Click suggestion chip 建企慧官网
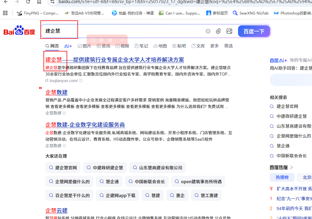 [63, 167]
